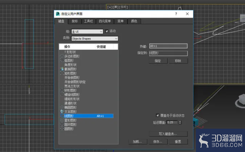Switch to the 键盘 tab
245x152 pixels.
pyautogui.click(x=61, y=21)
